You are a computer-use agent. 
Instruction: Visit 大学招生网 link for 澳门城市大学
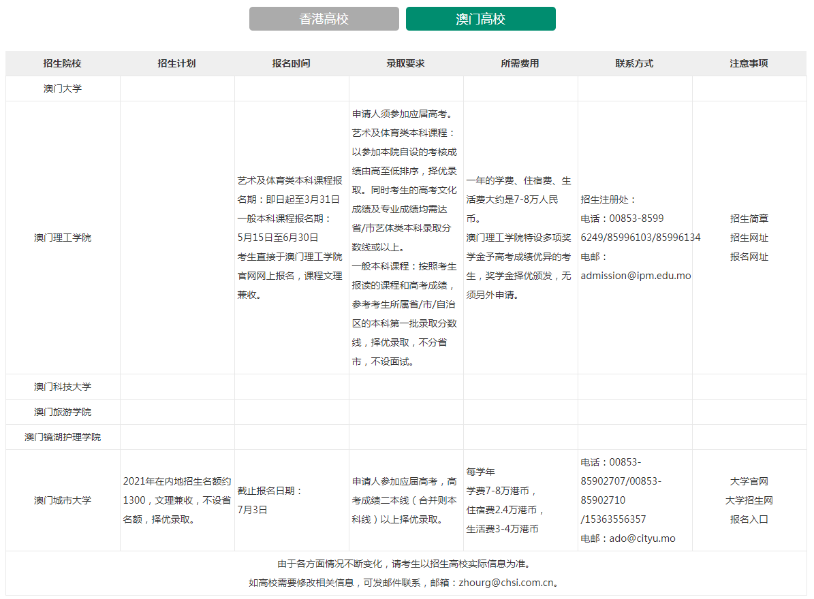749,500
